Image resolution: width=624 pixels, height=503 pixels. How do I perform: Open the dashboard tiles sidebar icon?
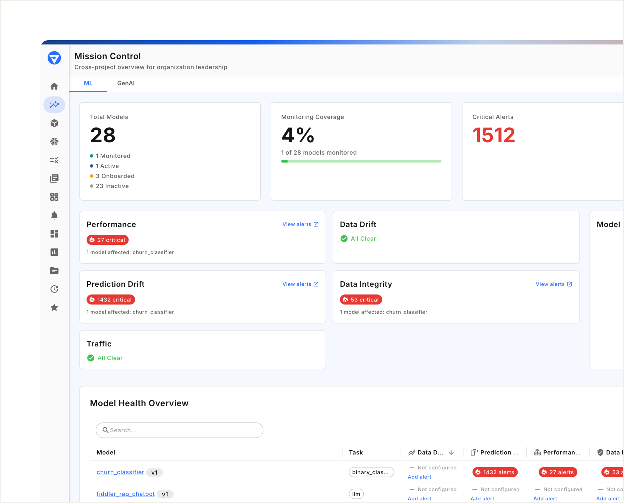[x=54, y=234]
